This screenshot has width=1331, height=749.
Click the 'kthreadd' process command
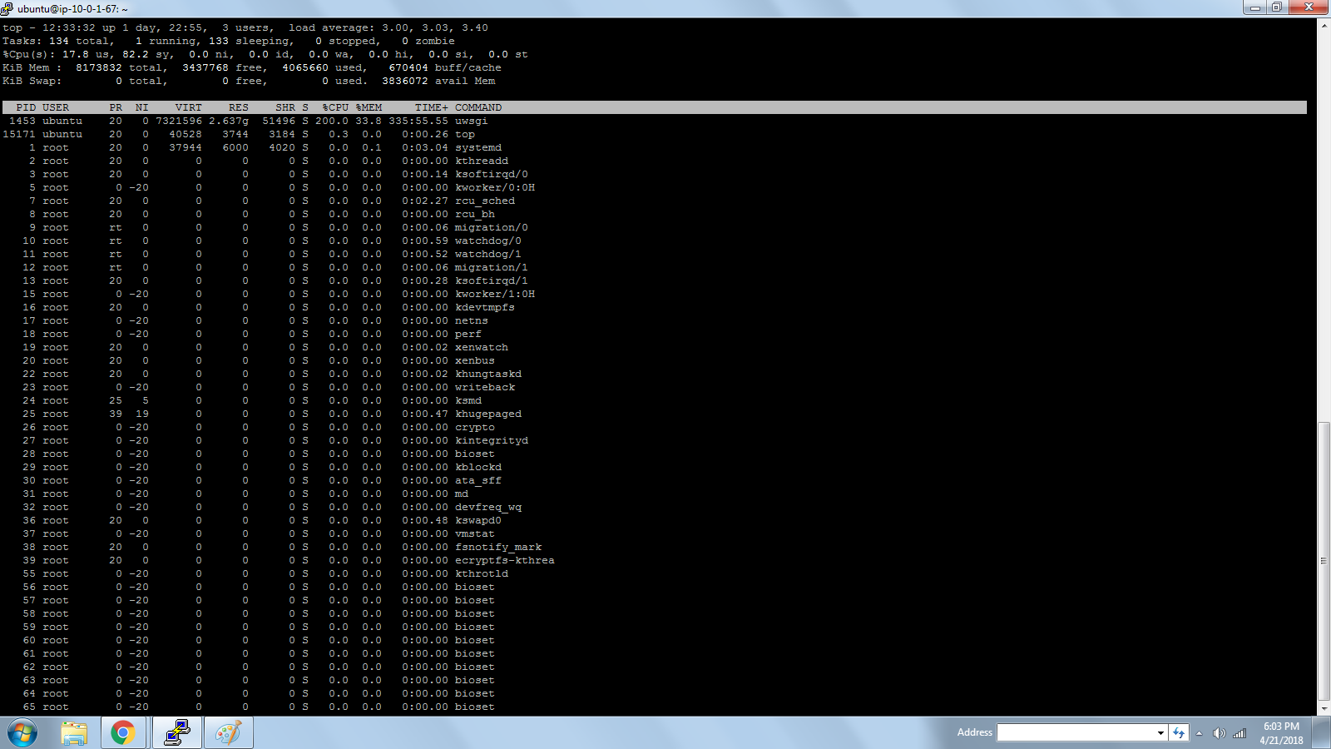(x=482, y=161)
